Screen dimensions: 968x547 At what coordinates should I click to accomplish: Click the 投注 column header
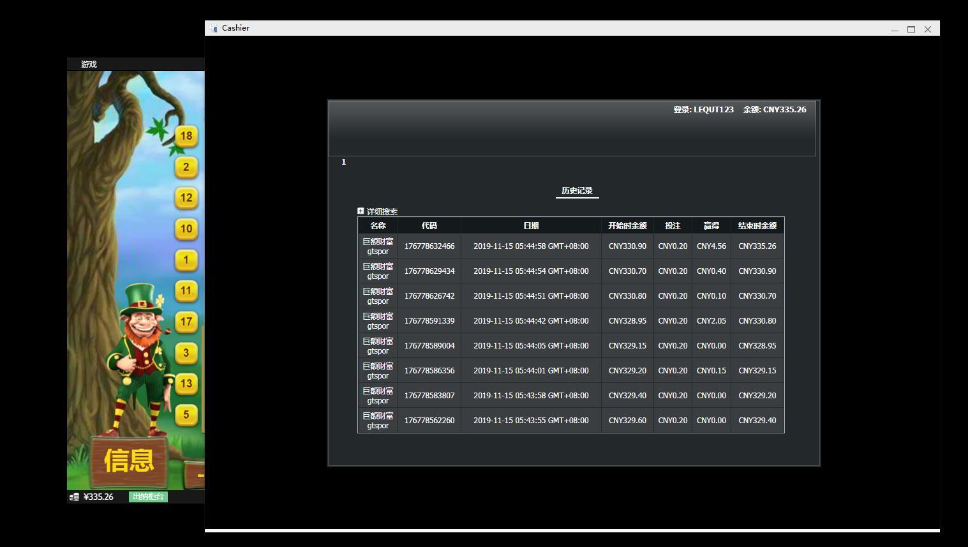(673, 226)
